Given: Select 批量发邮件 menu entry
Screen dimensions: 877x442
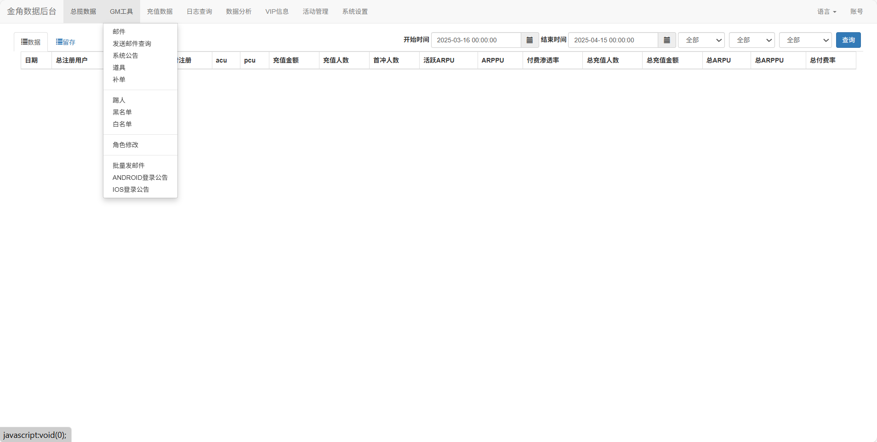Looking at the screenshot, I should [140, 165].
